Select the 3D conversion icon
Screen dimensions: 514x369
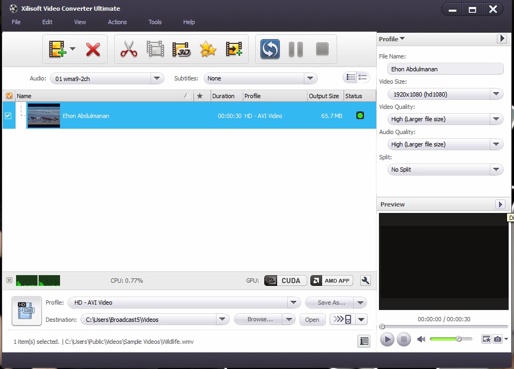(x=181, y=49)
